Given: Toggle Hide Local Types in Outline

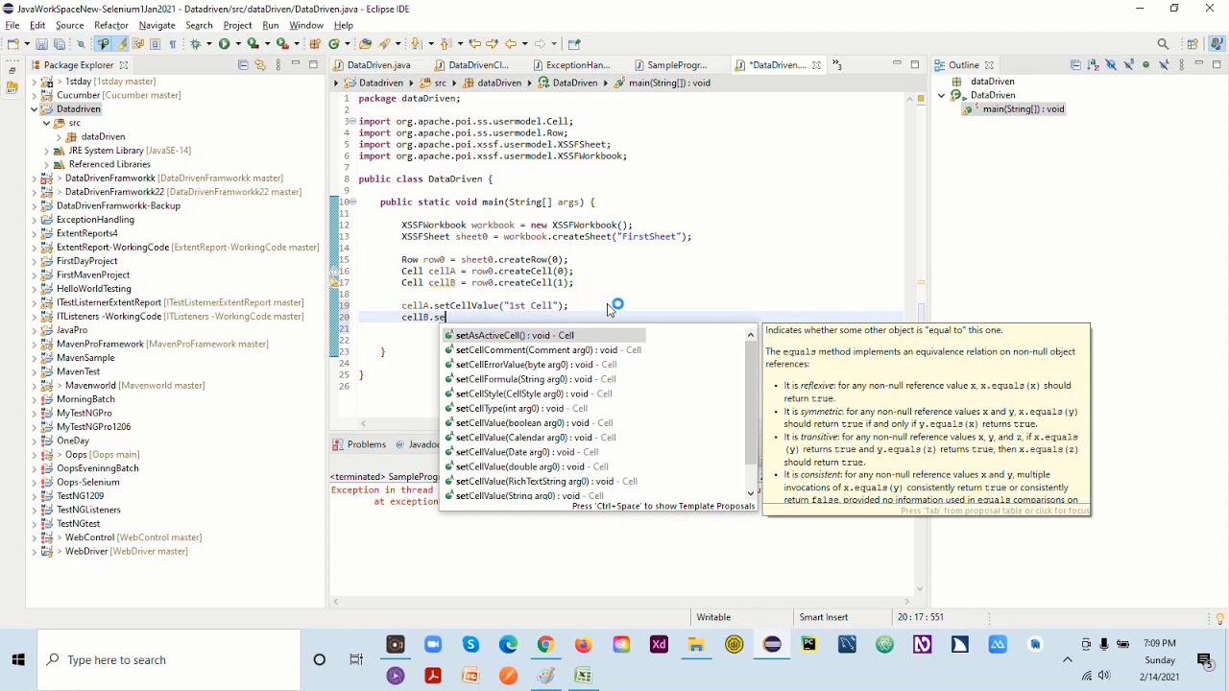Looking at the screenshot, I should pos(1164,64).
